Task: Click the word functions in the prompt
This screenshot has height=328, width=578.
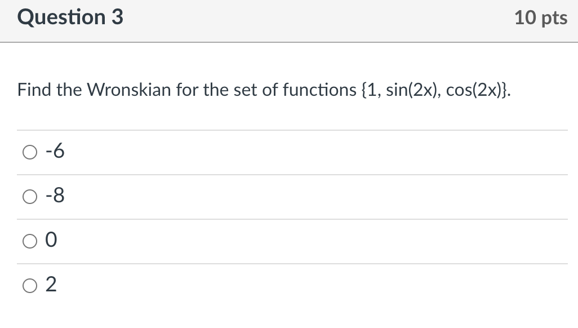Action: (319, 90)
